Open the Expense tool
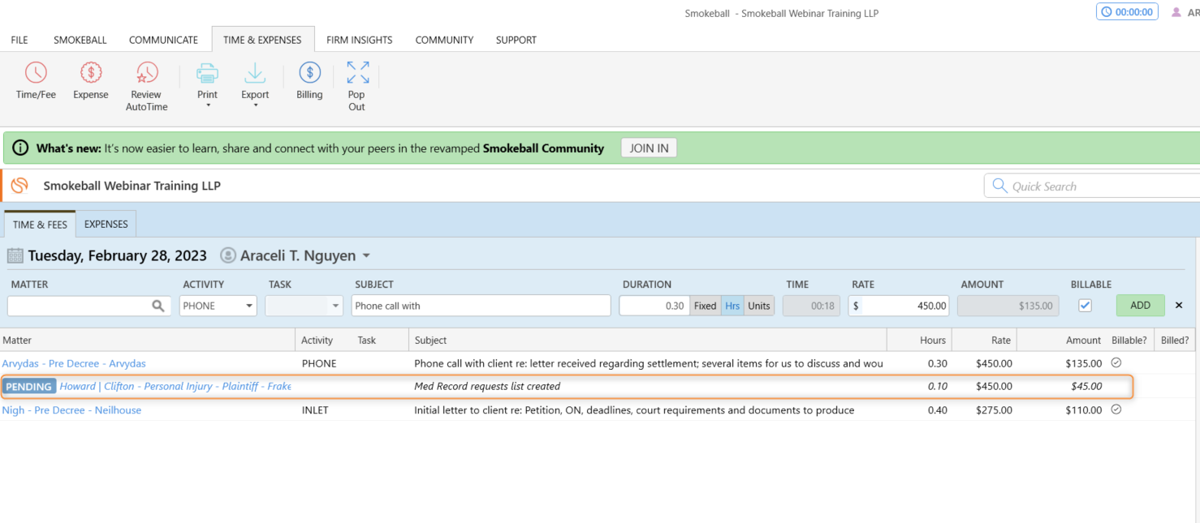The width and height of the screenshot is (1200, 523). [90, 80]
